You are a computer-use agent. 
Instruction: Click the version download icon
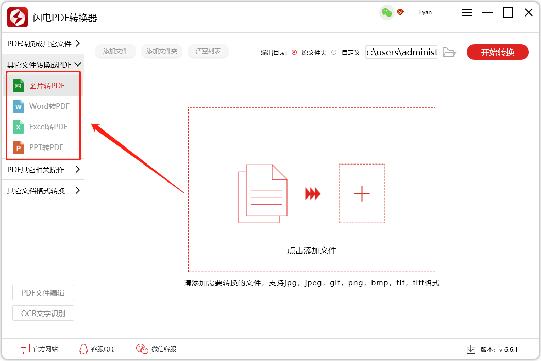click(x=470, y=350)
